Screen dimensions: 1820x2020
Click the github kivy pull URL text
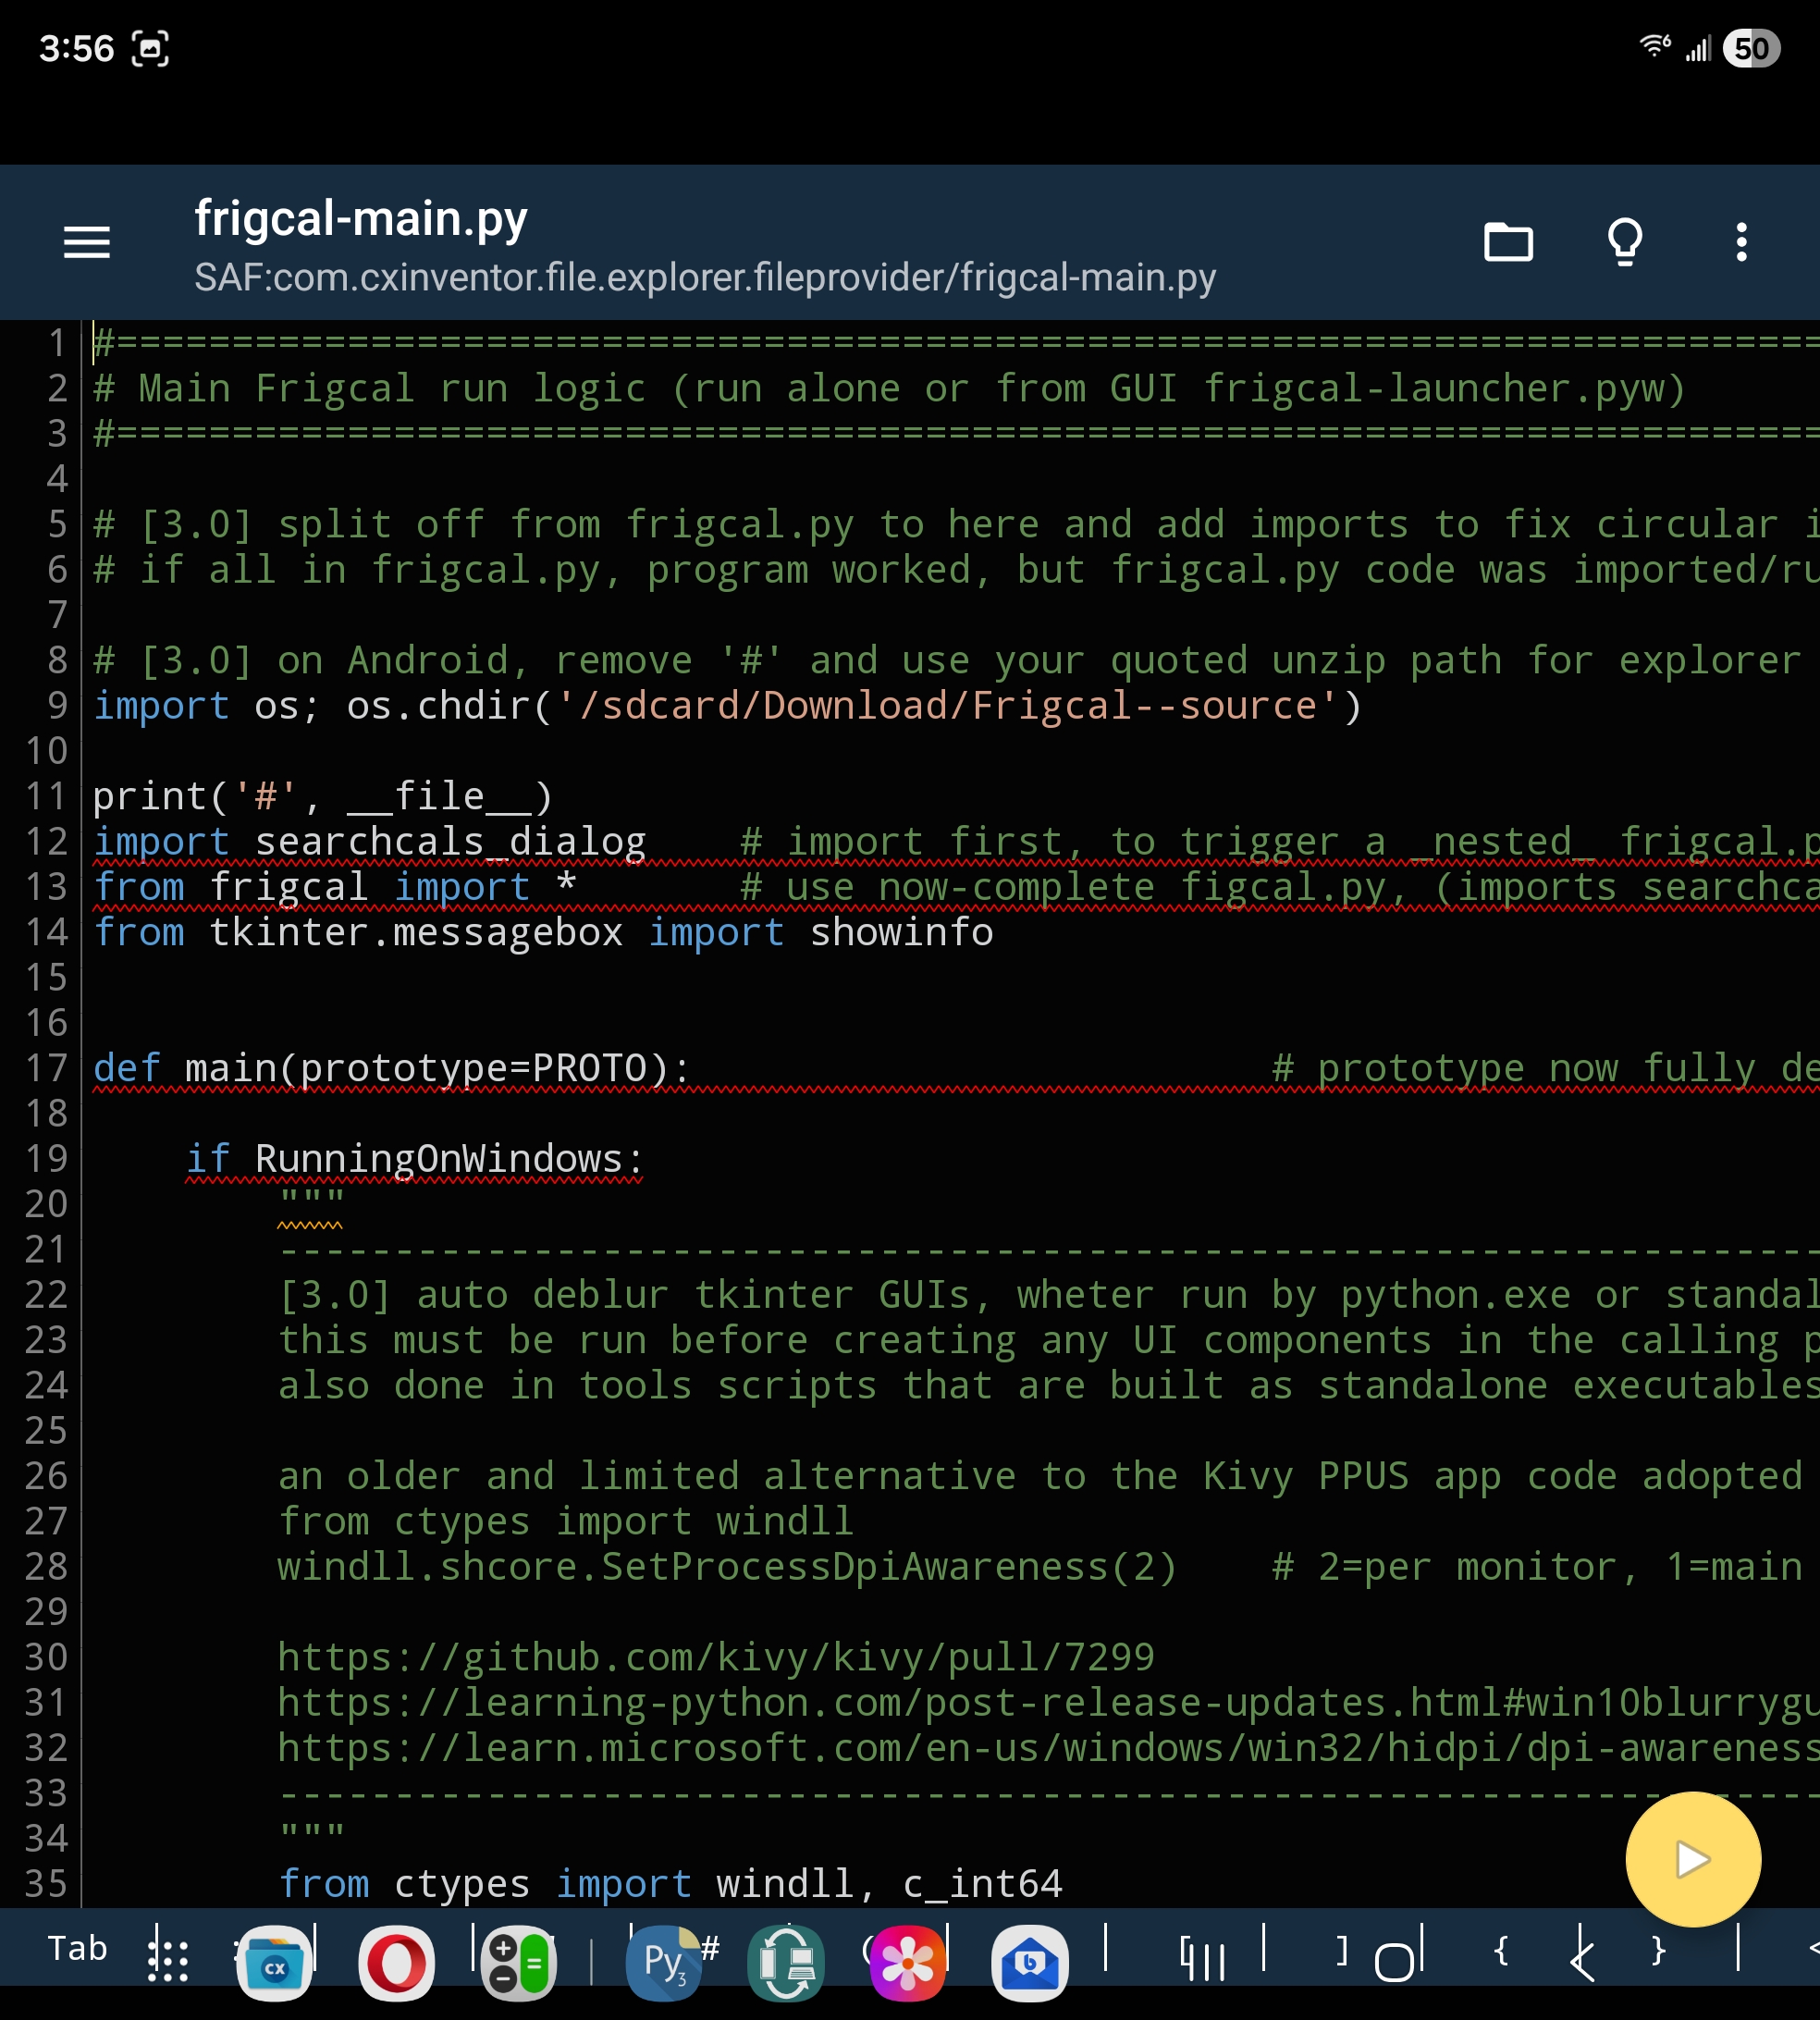716,1657
